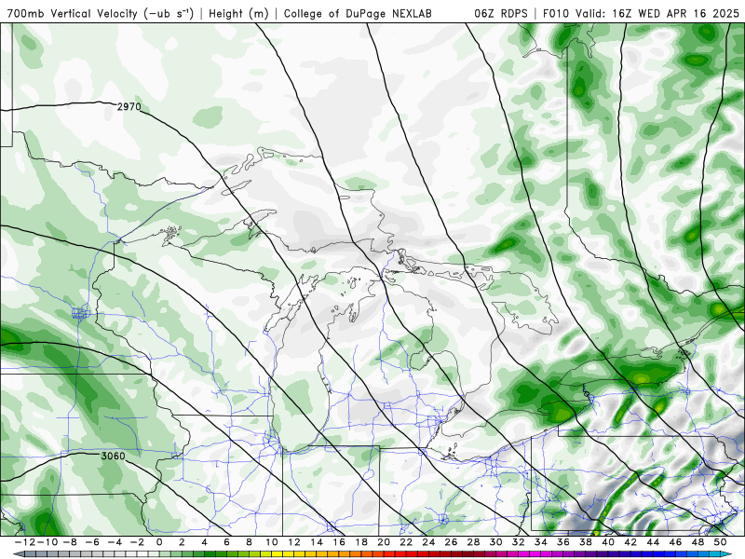This screenshot has height=559, width=745.
Task: Click the '2970' height contour label
Action: pos(129,107)
